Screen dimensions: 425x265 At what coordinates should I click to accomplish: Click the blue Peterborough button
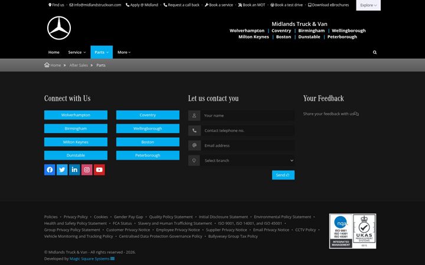pos(148,155)
